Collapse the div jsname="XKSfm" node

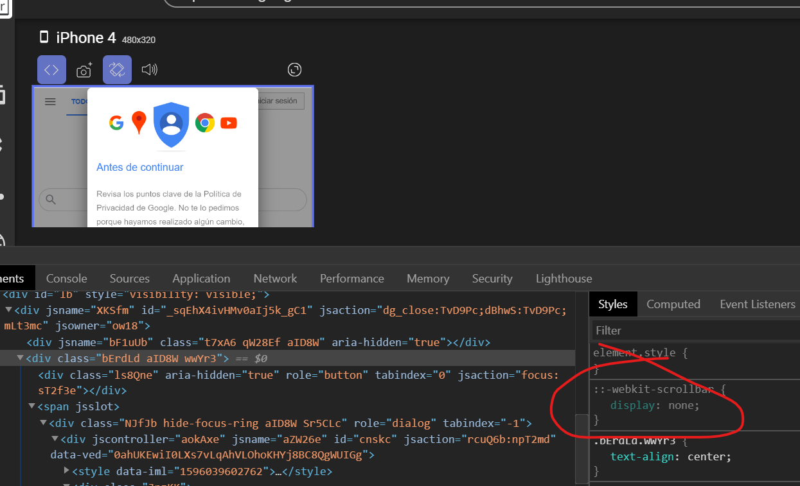click(8, 311)
